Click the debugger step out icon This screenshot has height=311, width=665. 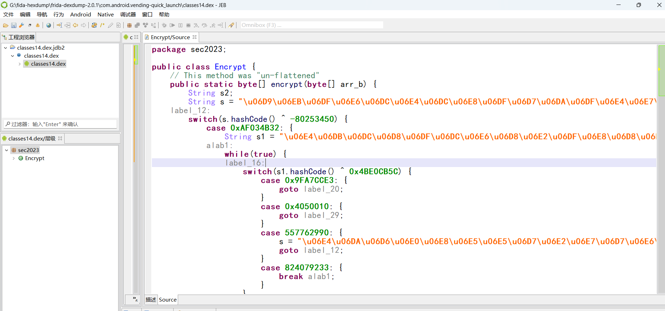[212, 25]
